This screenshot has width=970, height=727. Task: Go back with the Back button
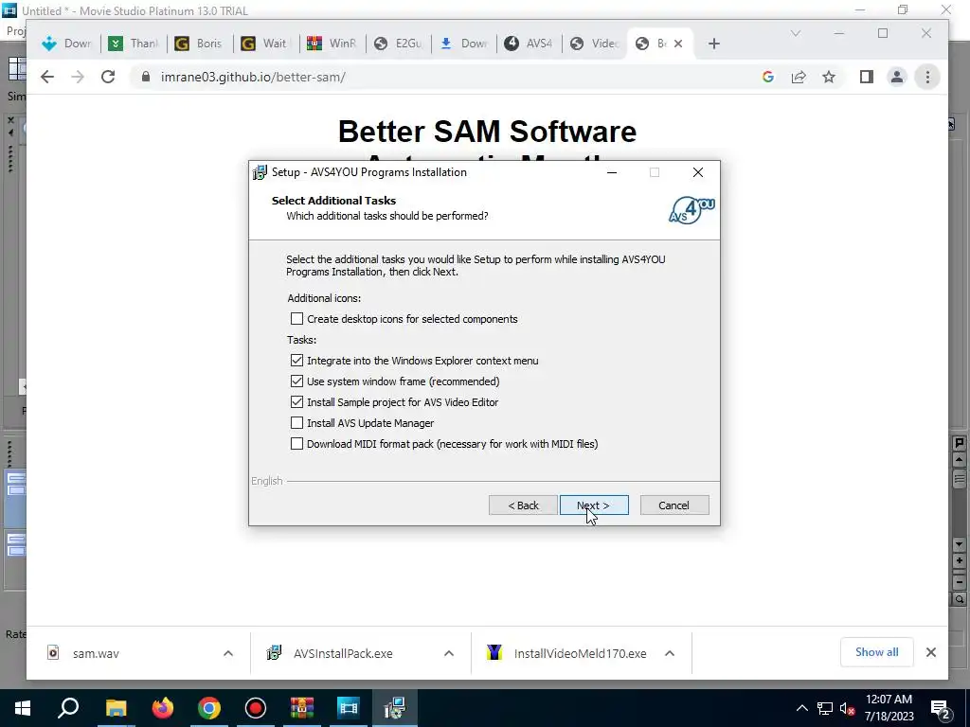[523, 505]
